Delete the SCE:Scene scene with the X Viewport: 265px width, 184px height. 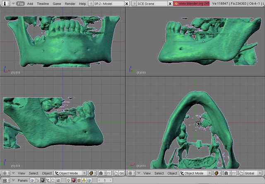point(170,4)
